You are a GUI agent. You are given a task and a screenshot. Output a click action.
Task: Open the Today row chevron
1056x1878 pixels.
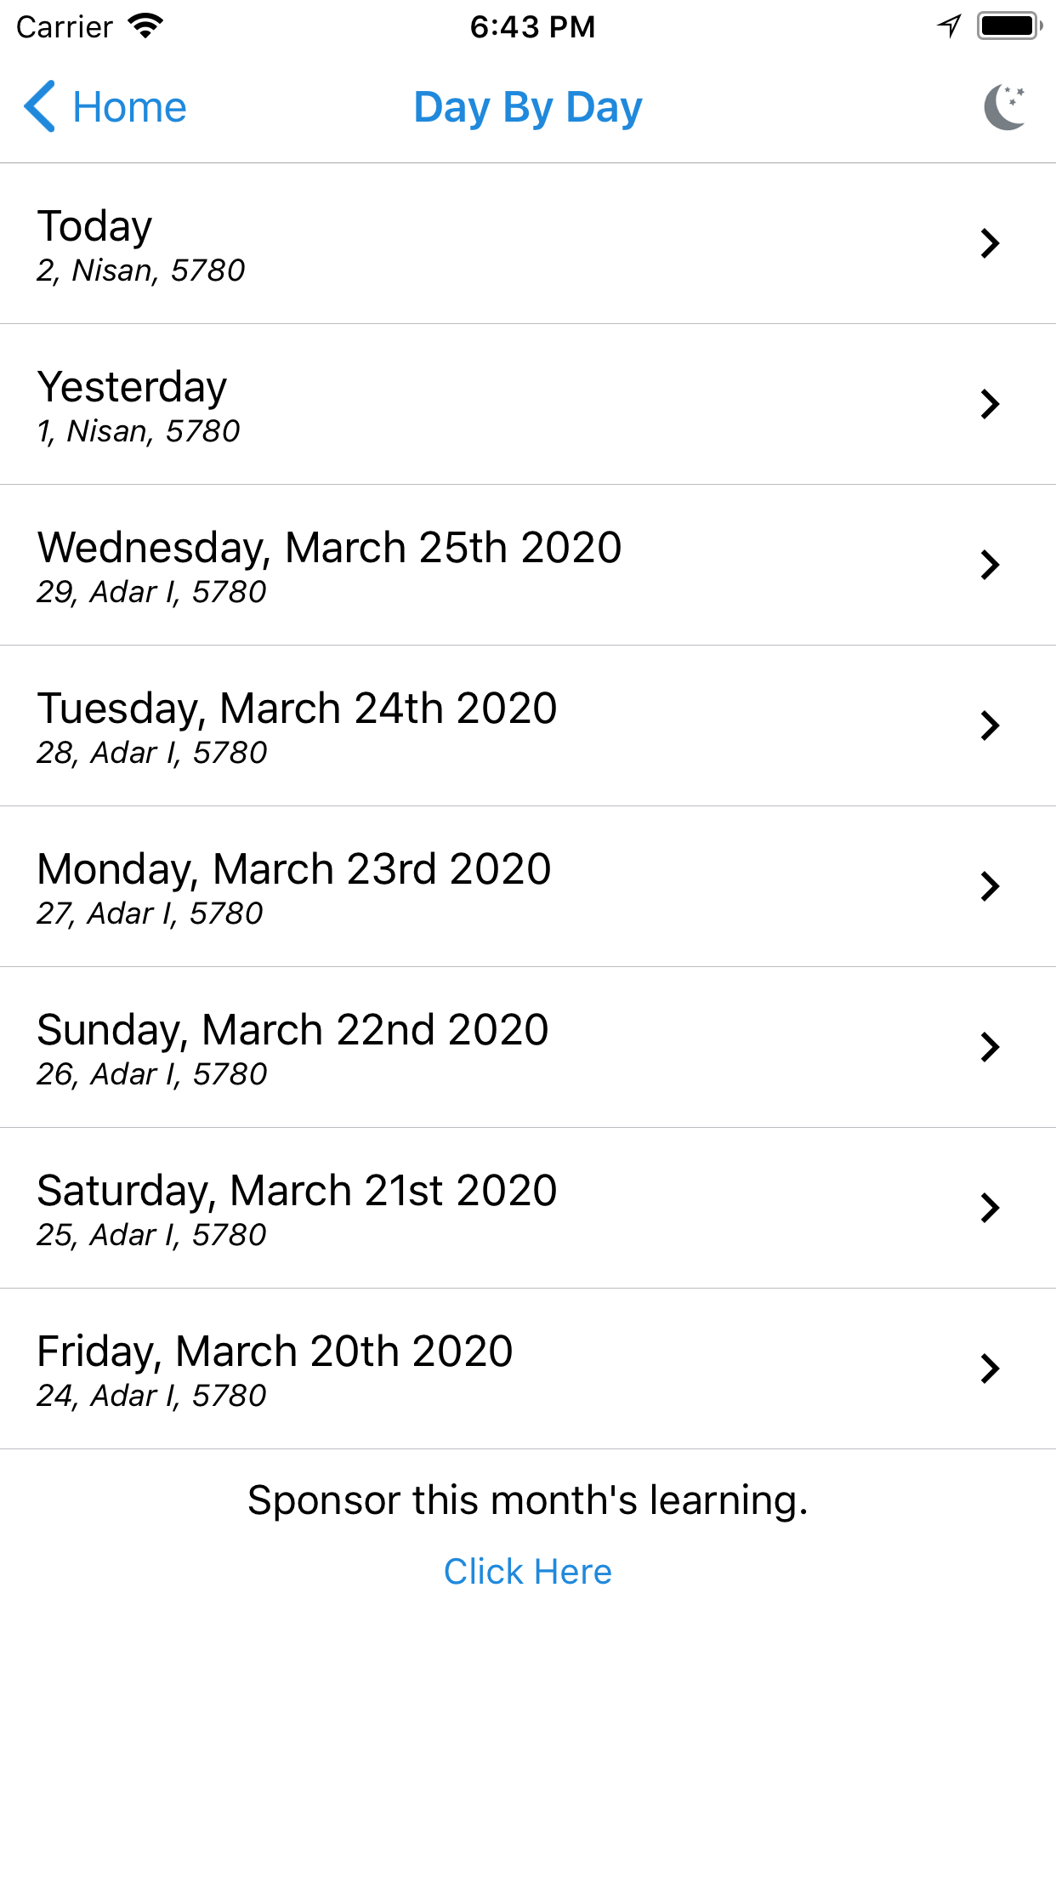pos(990,243)
